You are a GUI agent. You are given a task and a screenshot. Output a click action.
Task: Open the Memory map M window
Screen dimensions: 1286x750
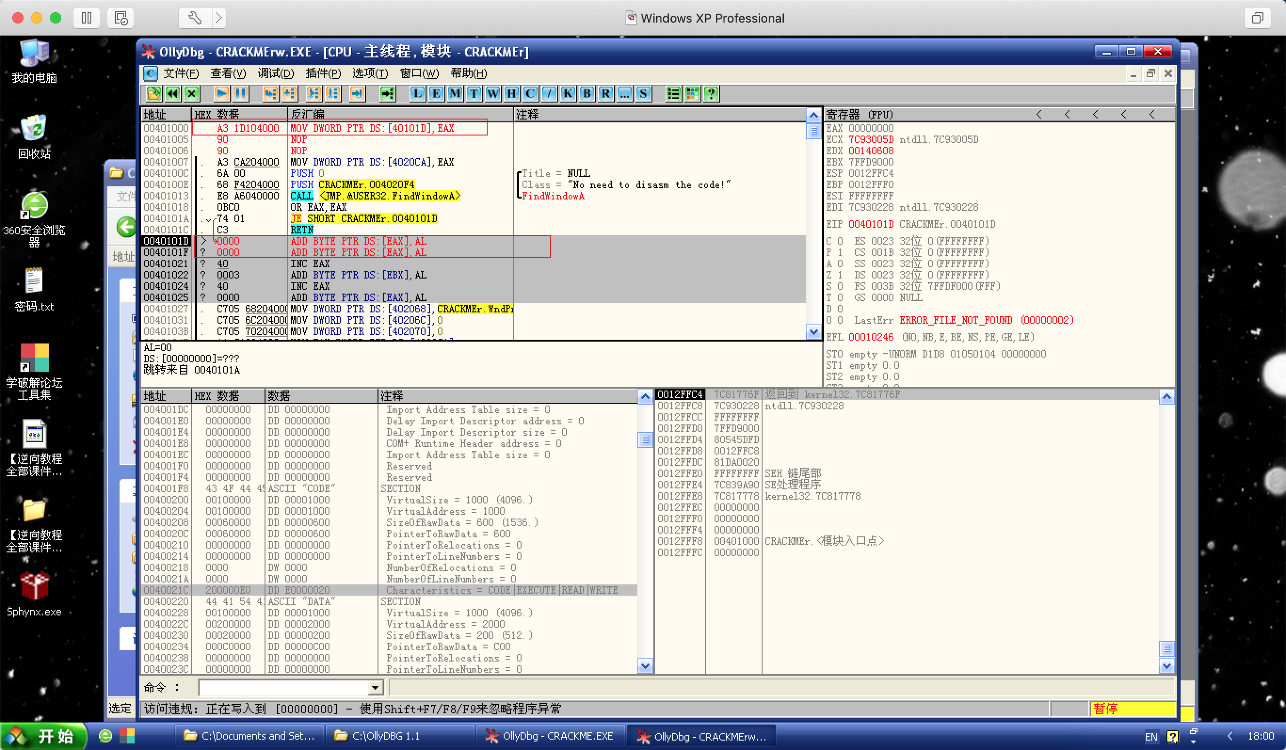(x=455, y=93)
